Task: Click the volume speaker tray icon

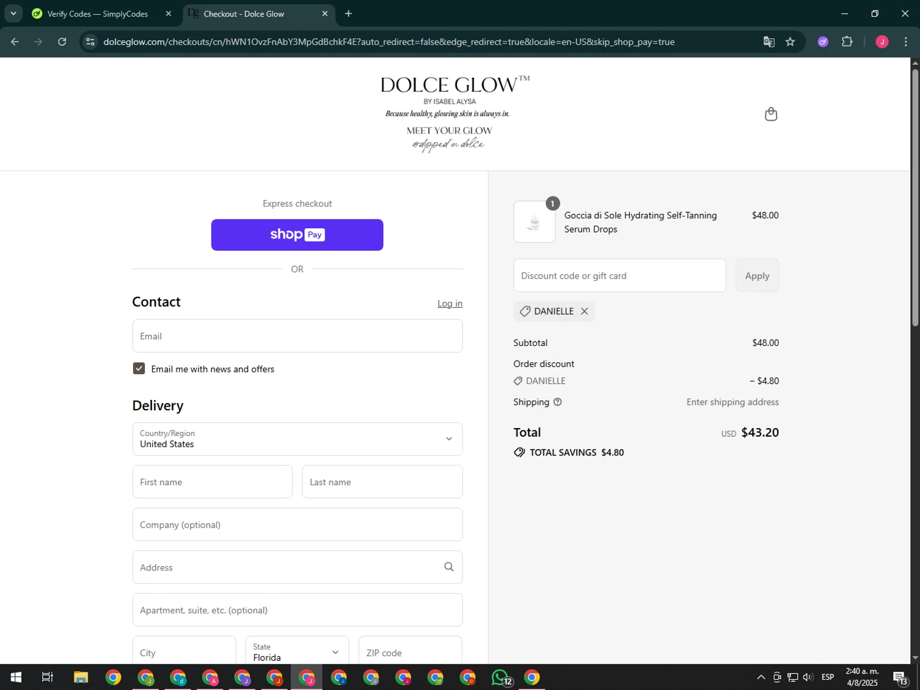Action: pos(808,677)
